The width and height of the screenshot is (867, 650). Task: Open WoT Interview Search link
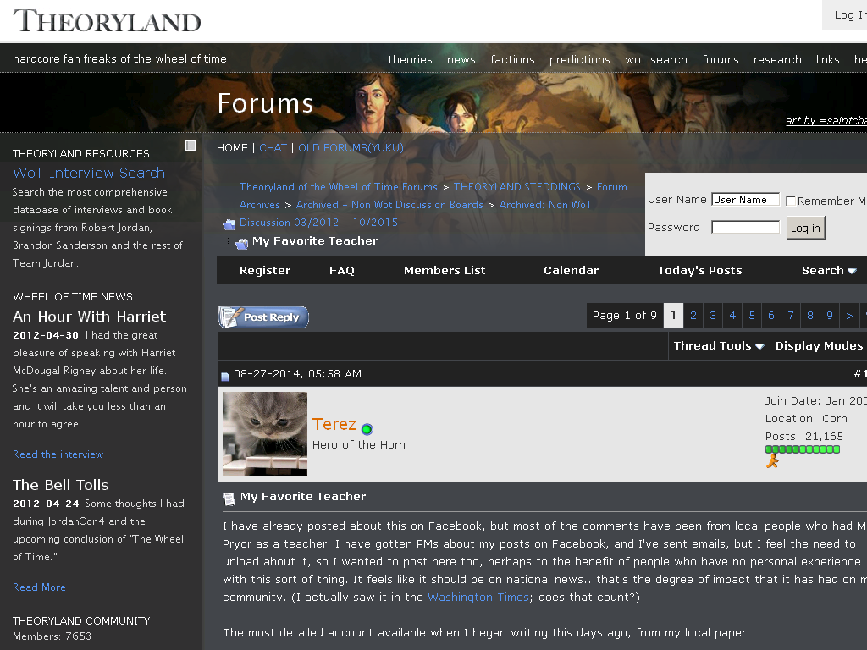[x=89, y=173]
